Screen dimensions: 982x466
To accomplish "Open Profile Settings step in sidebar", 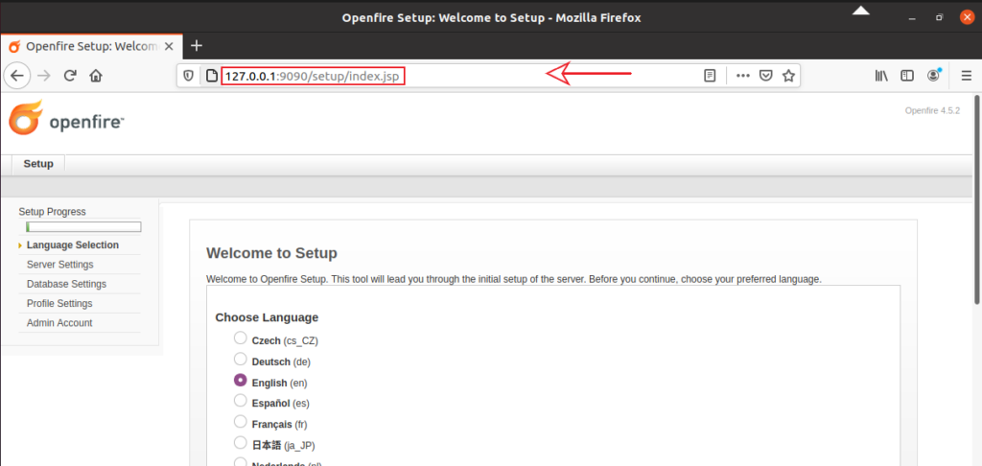I will pyautogui.click(x=59, y=303).
